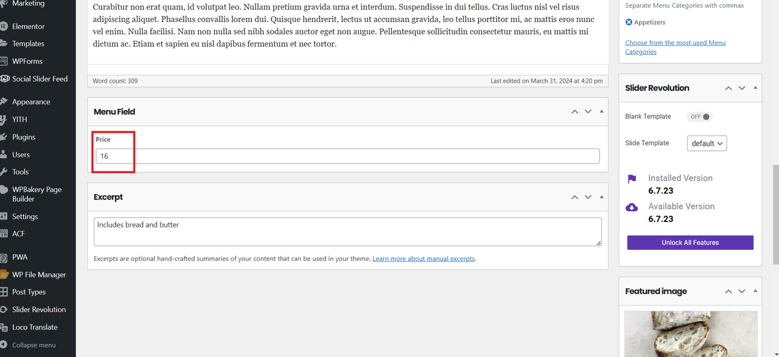Click the Menu Field panel heading

(114, 112)
